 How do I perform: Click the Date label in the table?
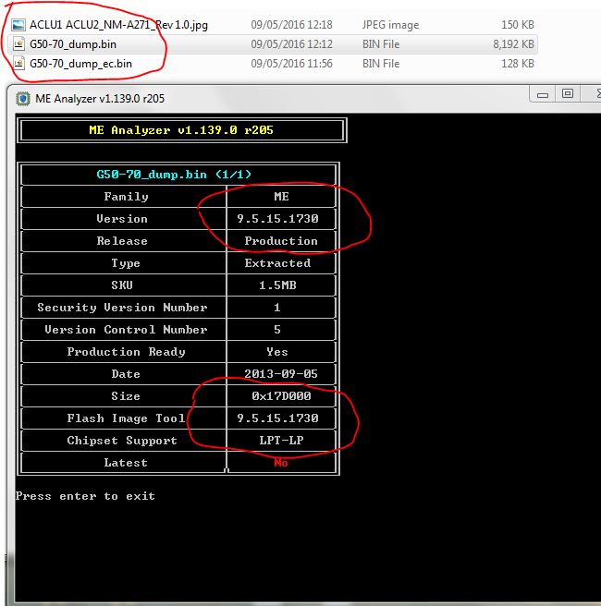[x=126, y=374]
